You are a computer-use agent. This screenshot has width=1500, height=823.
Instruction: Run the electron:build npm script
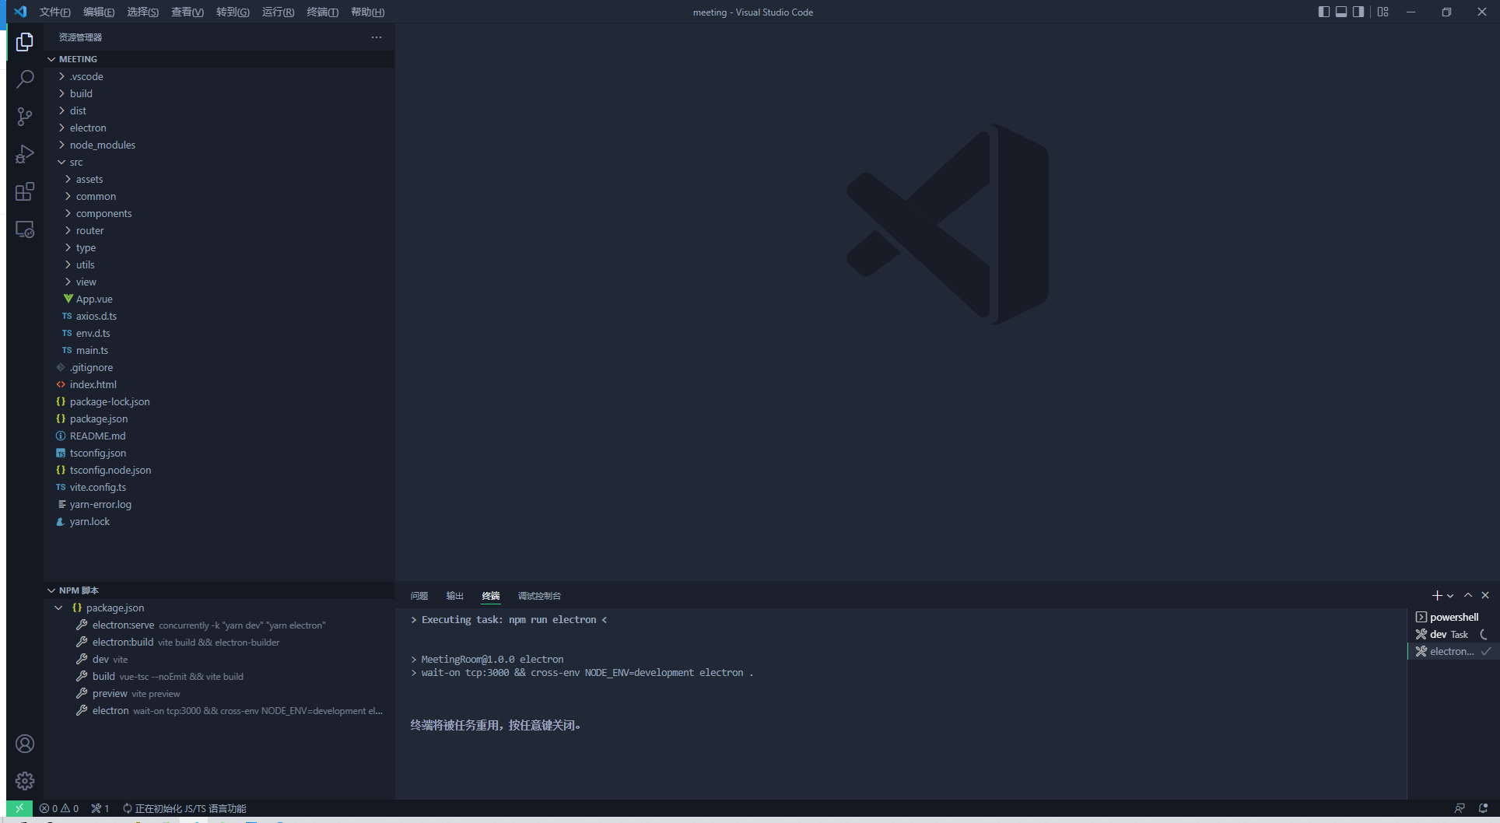[219, 642]
